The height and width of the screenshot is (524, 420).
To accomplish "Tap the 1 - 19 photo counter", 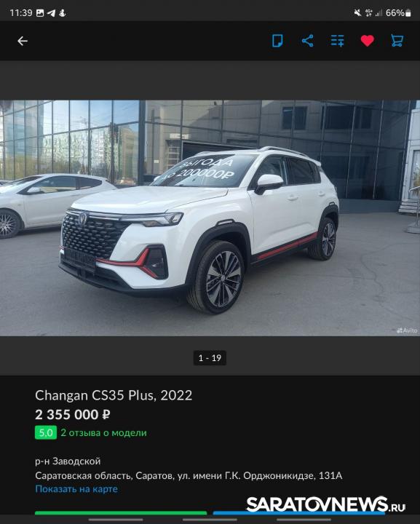I will click(210, 358).
